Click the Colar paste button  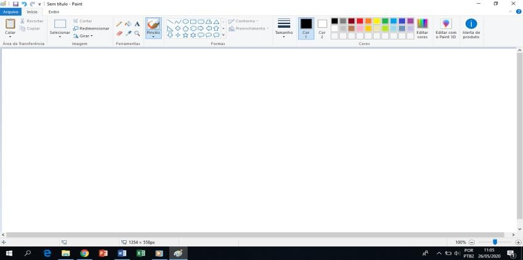point(10,26)
